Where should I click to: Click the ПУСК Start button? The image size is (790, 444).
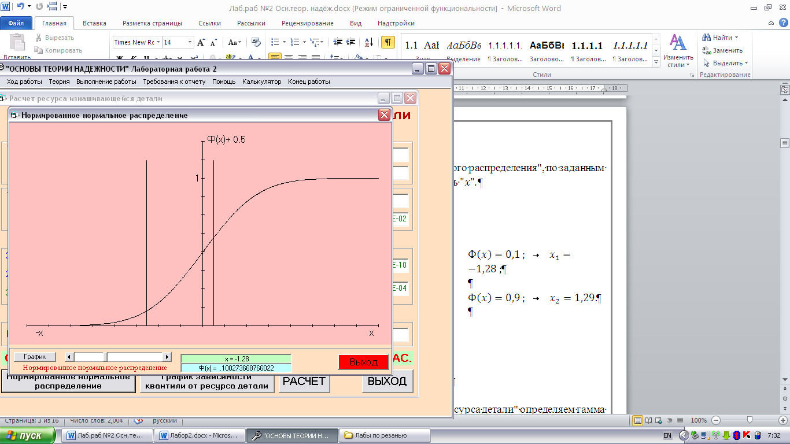coord(28,435)
